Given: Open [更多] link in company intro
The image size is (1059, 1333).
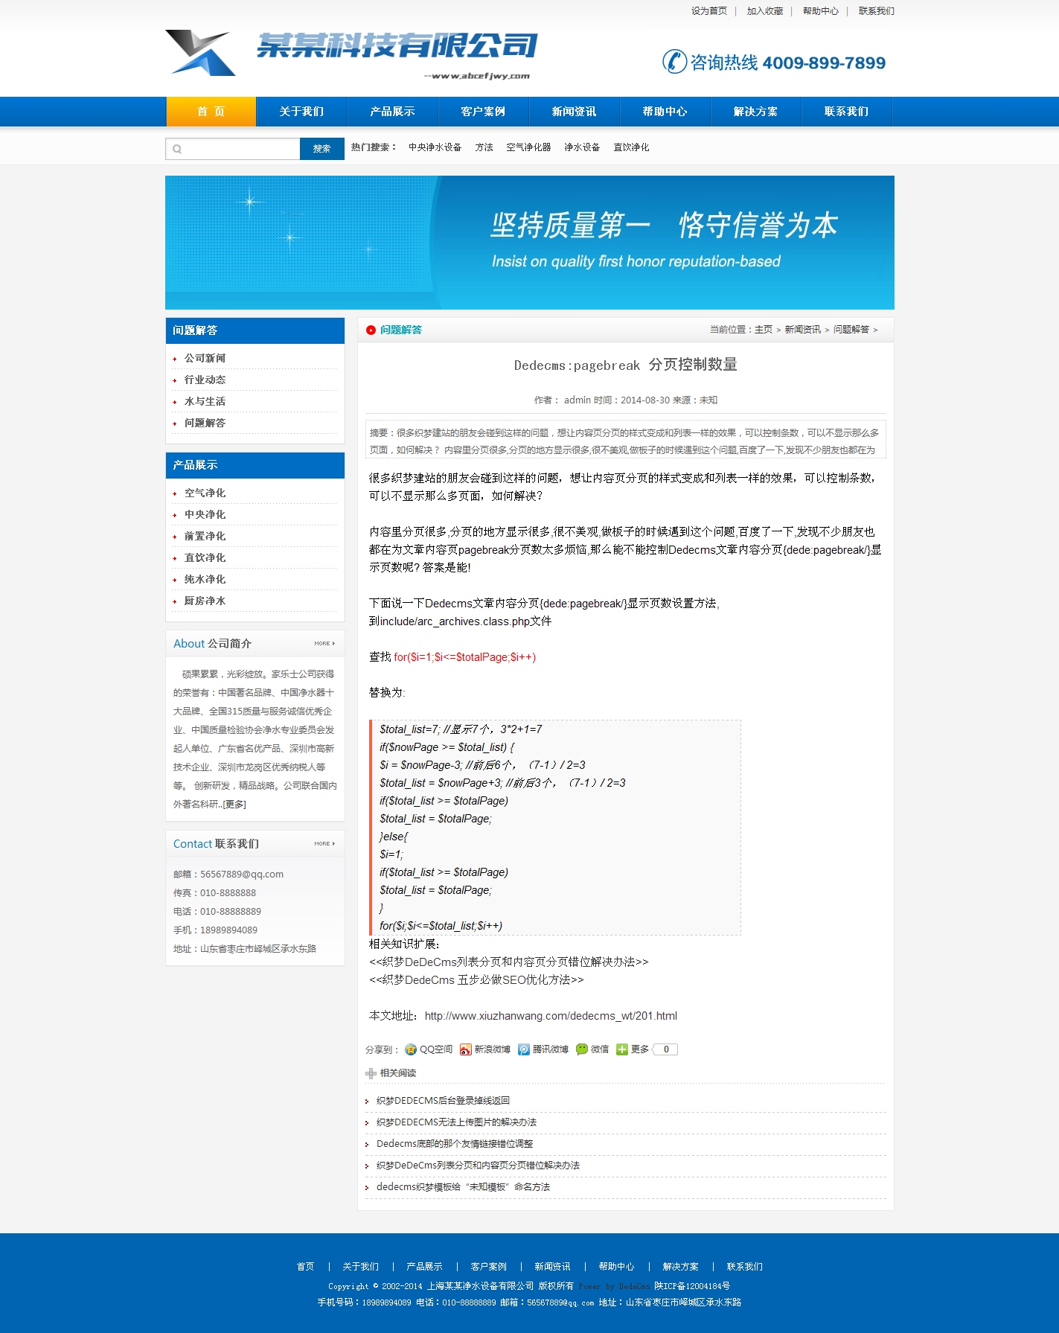Looking at the screenshot, I should 234,805.
